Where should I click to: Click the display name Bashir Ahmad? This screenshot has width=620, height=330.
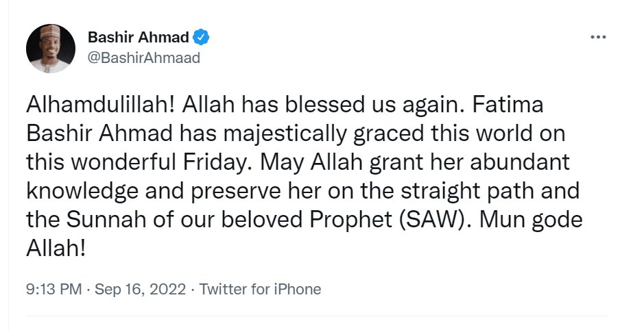click(x=139, y=36)
